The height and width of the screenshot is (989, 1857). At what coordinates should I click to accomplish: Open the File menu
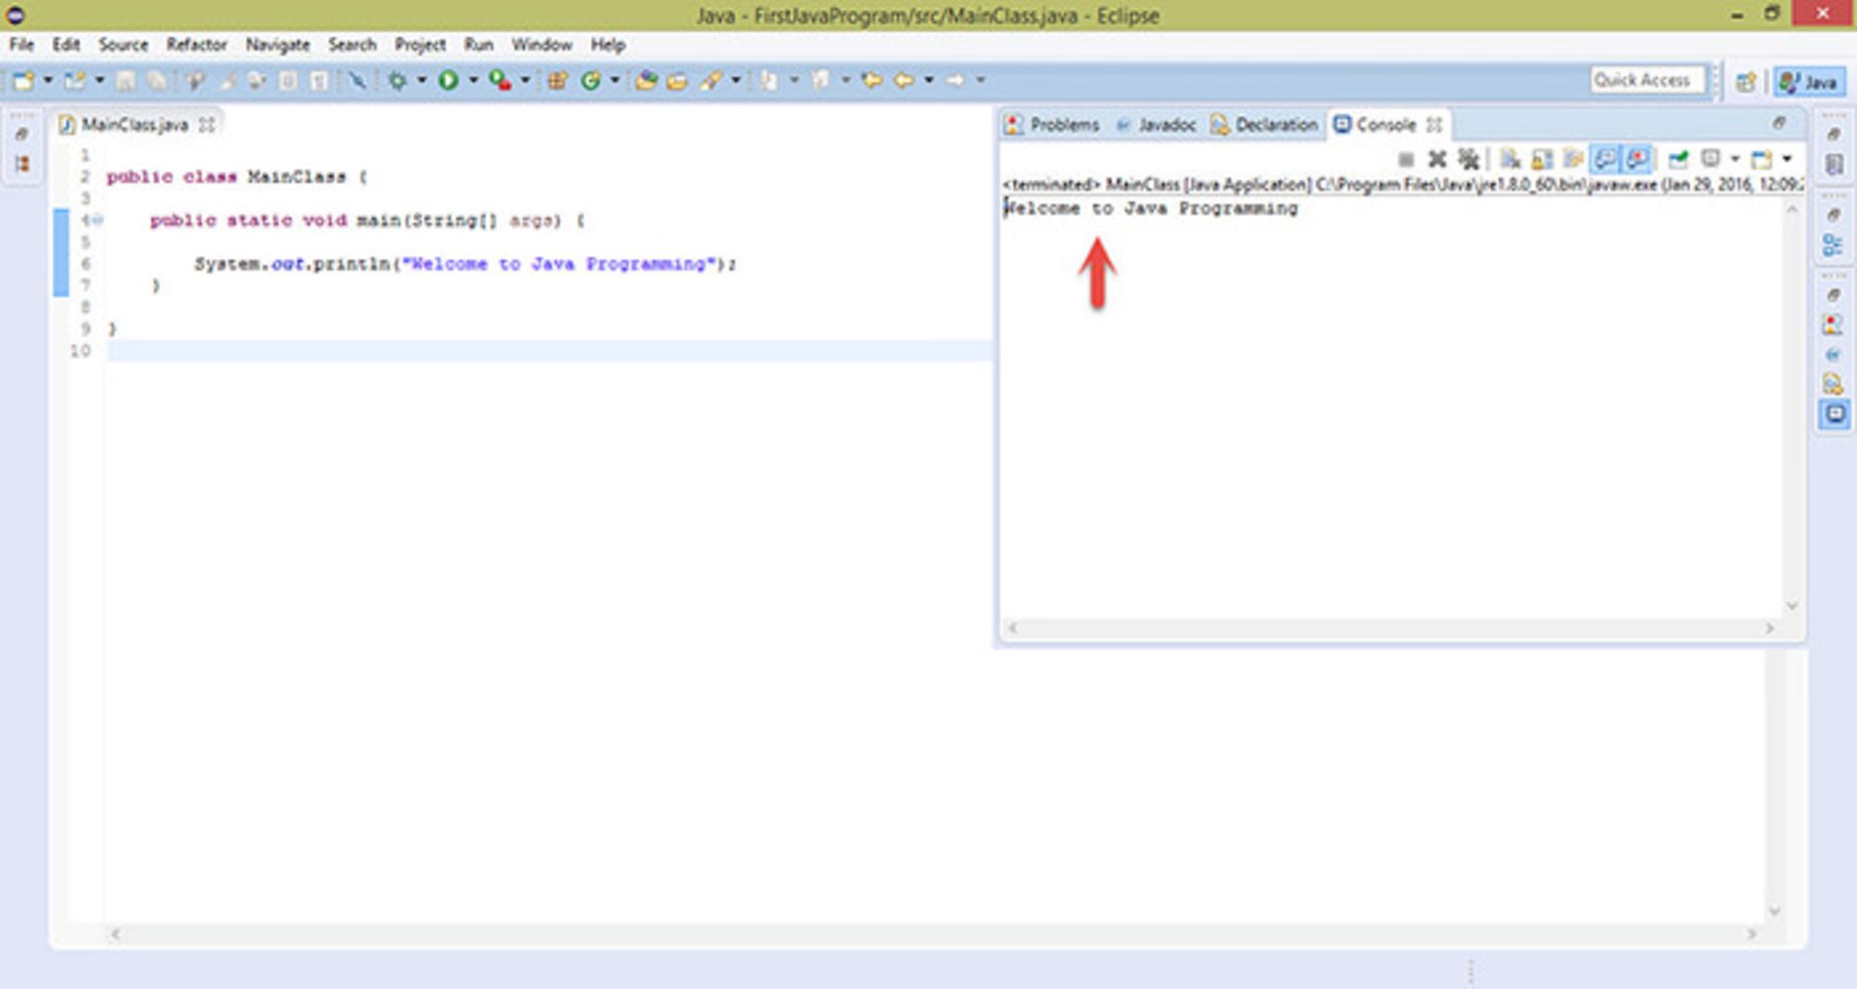(x=21, y=44)
